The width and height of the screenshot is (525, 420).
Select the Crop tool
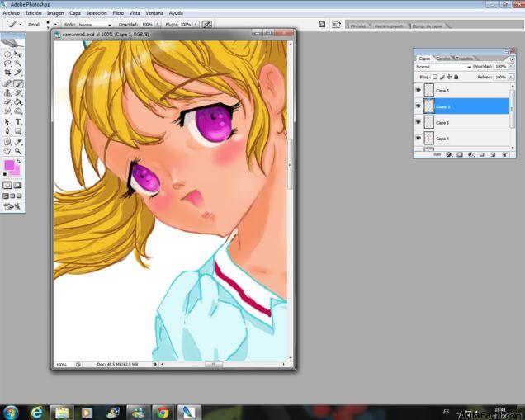(x=7, y=73)
